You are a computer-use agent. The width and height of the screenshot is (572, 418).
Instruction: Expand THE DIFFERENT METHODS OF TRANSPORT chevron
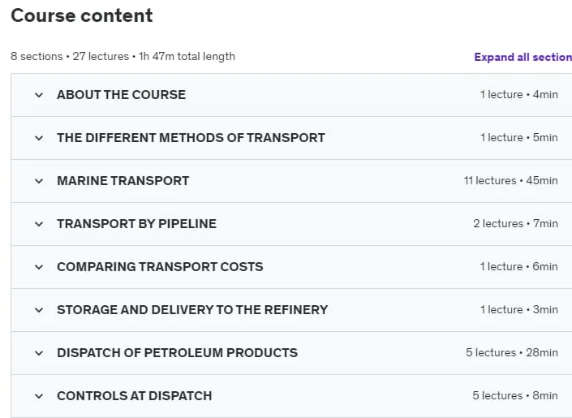click(39, 138)
